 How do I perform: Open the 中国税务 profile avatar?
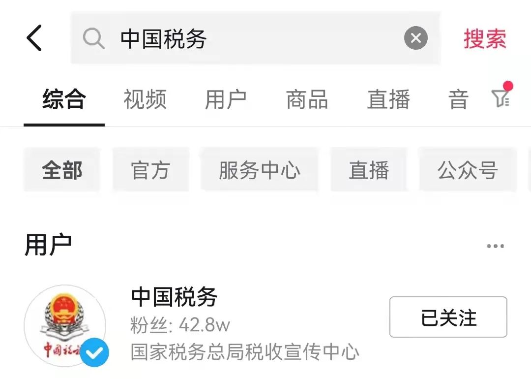click(x=65, y=325)
